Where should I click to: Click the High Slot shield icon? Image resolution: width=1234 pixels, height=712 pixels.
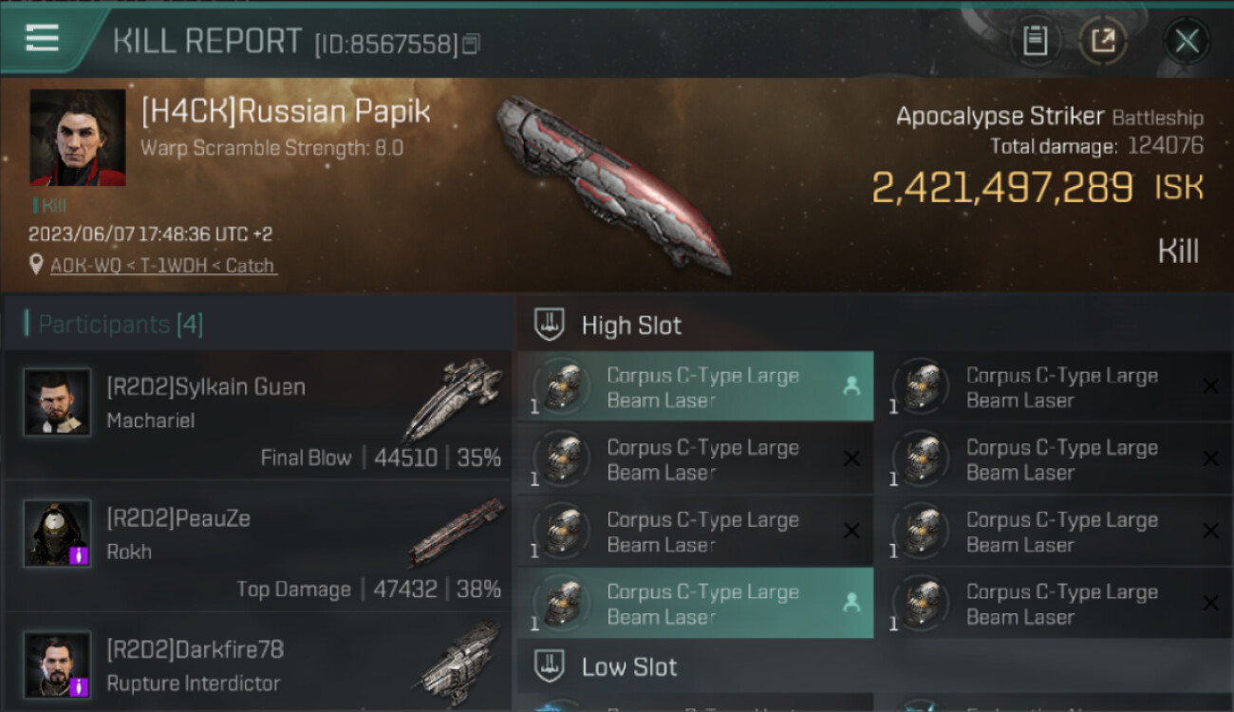tap(551, 325)
